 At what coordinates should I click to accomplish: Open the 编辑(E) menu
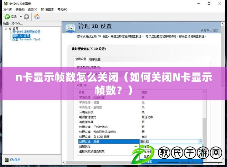pyautogui.click(x=20, y=10)
